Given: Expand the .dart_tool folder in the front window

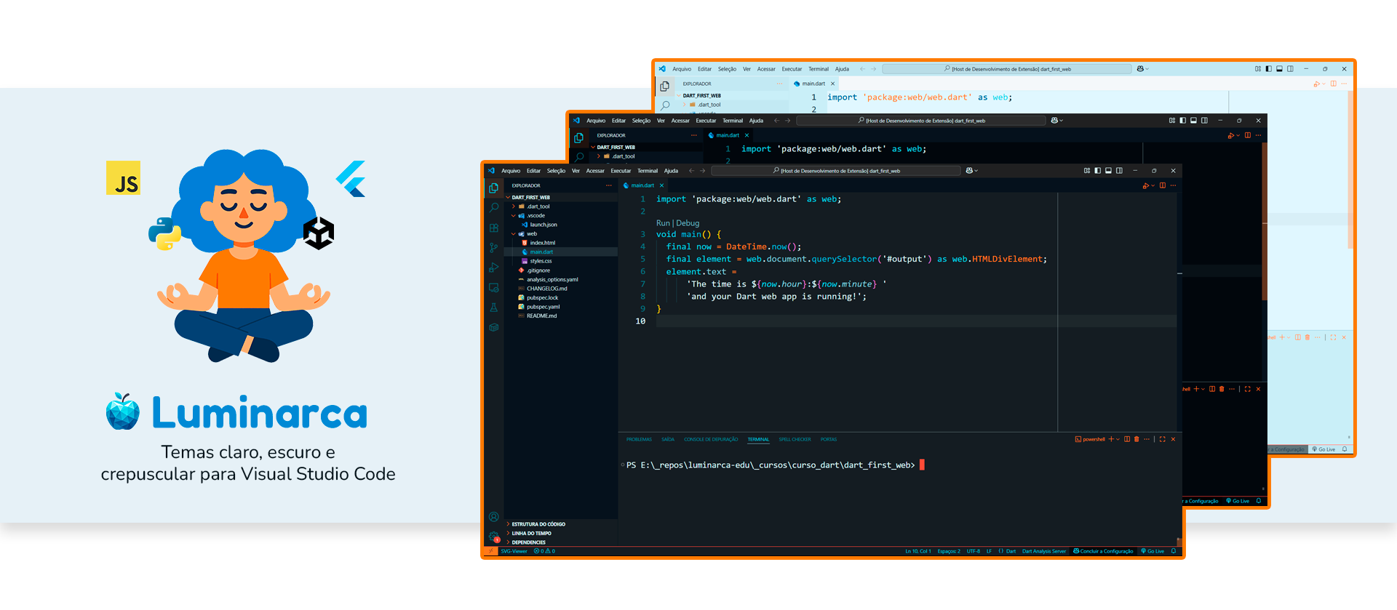Looking at the screenshot, I should (x=561, y=206).
